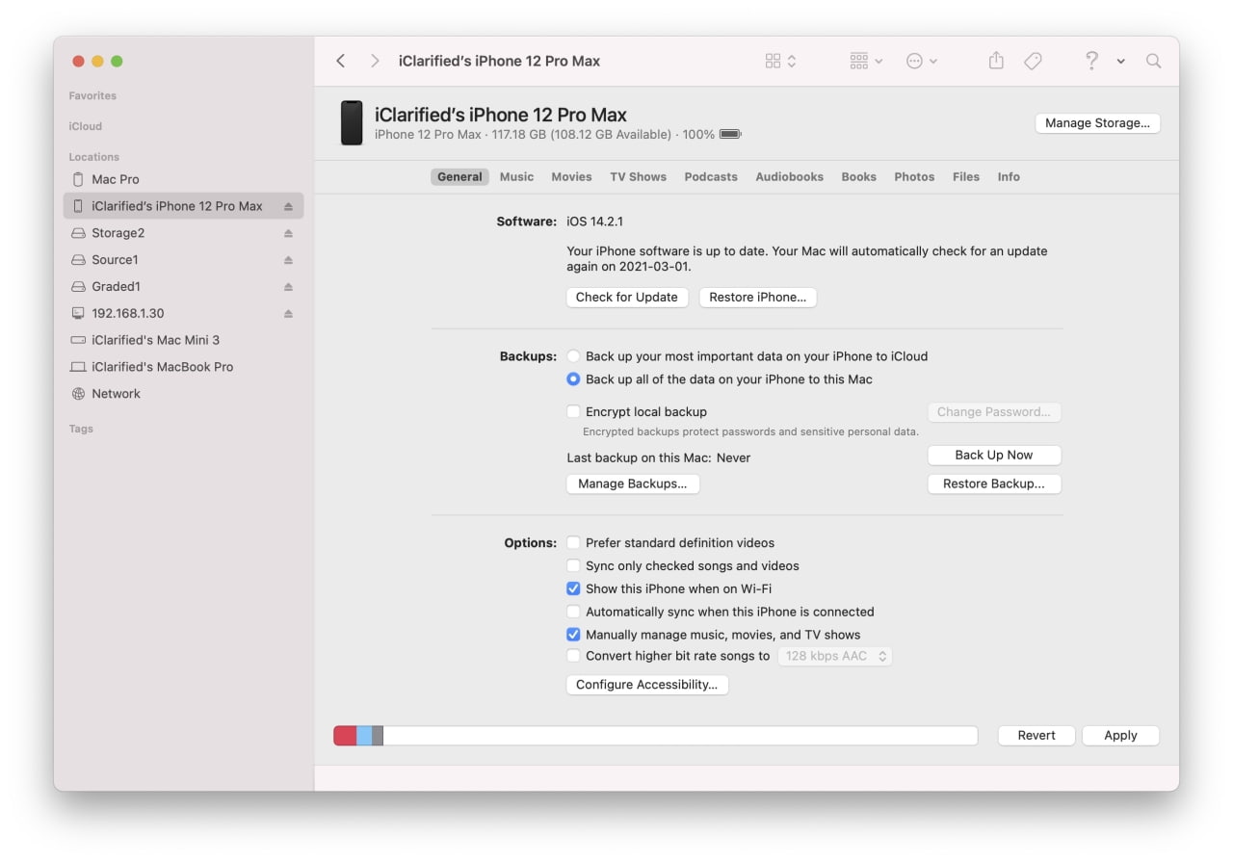Click the Manage Storage button

[x=1097, y=123]
